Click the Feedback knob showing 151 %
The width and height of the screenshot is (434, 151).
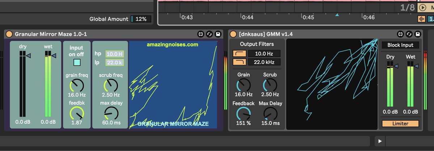coord(243,114)
